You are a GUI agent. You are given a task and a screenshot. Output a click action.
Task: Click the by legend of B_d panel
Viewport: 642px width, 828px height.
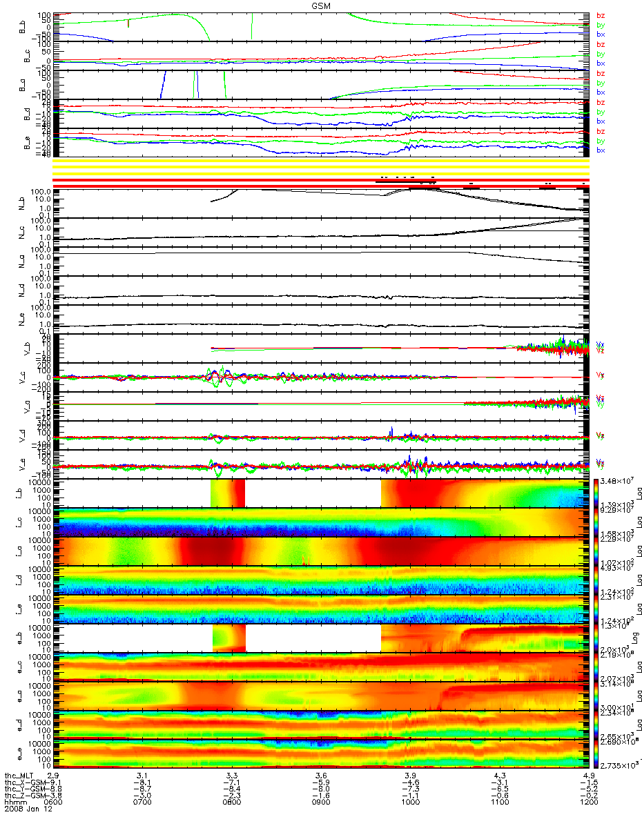coord(600,112)
